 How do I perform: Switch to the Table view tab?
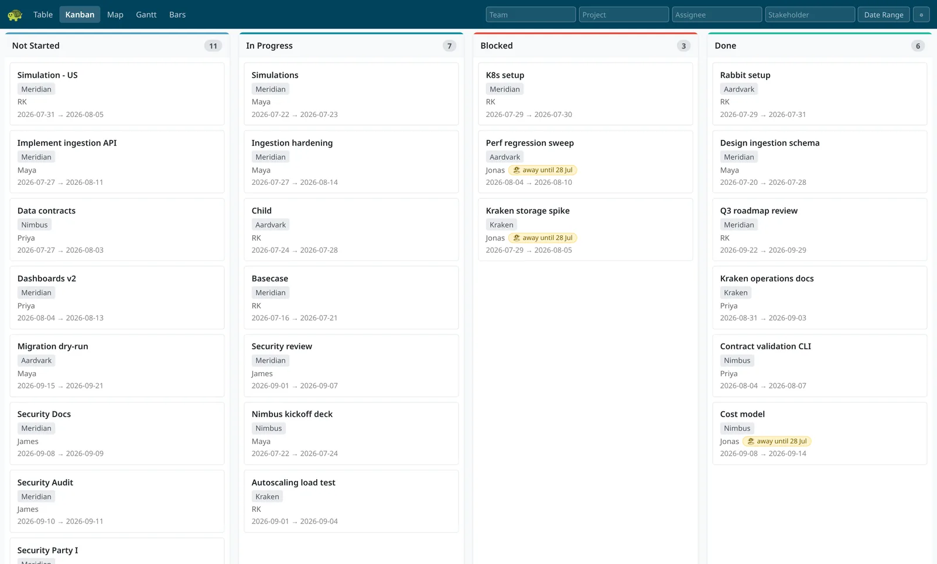(43, 15)
